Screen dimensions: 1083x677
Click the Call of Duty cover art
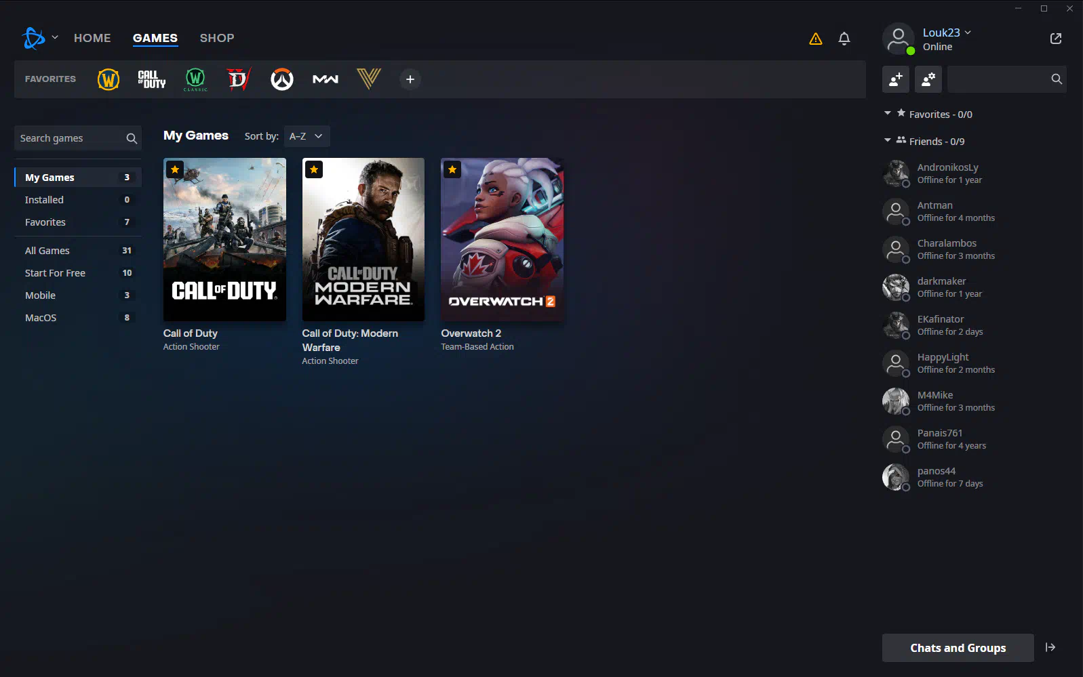[x=224, y=239]
